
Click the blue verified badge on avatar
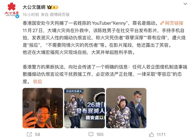pos(17,16)
